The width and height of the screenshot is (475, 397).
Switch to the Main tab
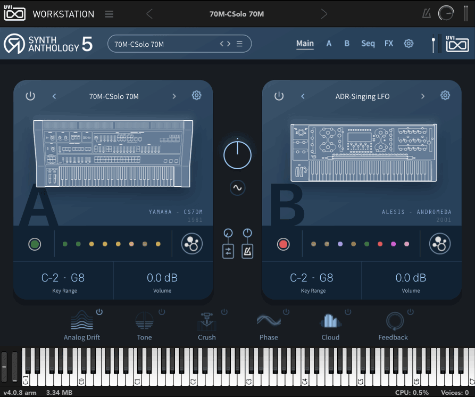305,44
